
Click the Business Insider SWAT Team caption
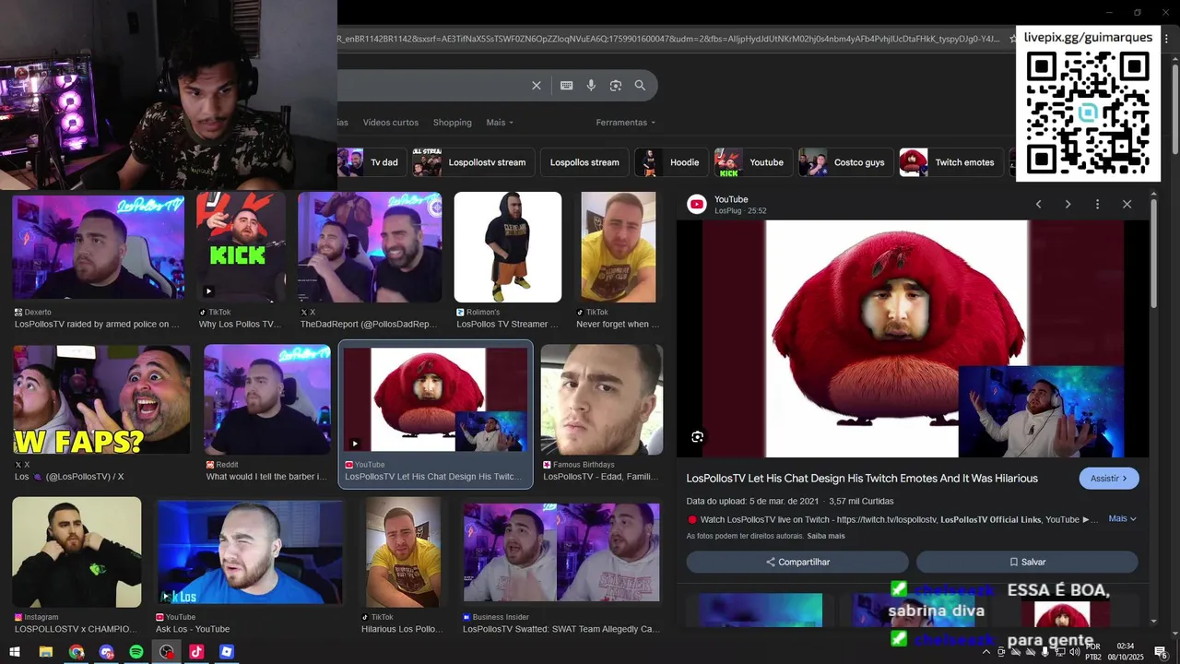point(561,629)
